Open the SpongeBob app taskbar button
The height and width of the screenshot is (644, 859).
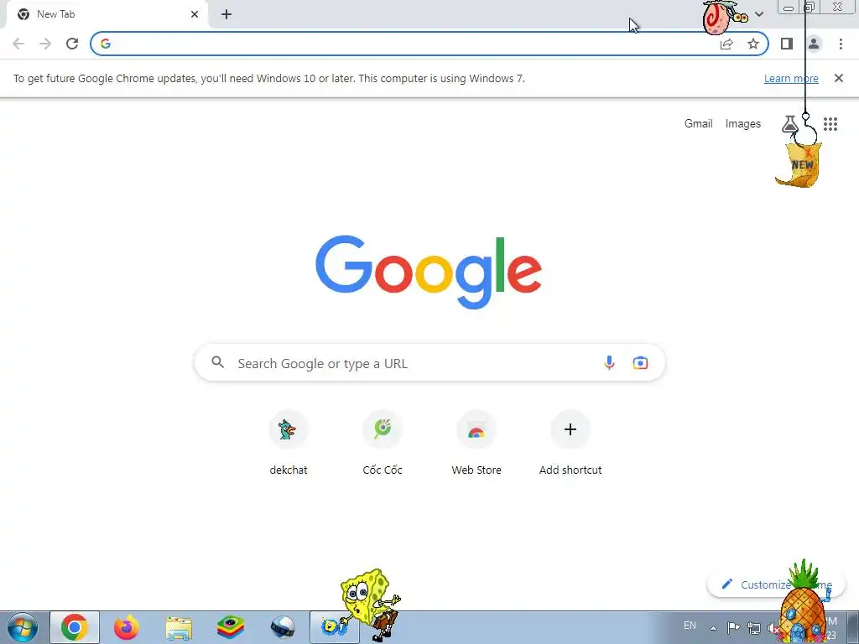click(x=335, y=627)
